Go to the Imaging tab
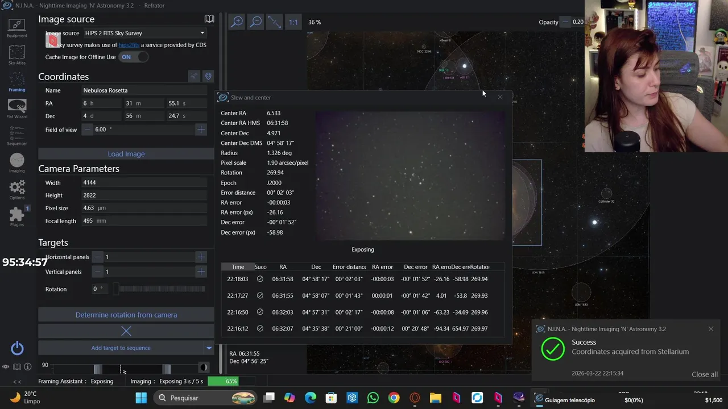 (16, 163)
